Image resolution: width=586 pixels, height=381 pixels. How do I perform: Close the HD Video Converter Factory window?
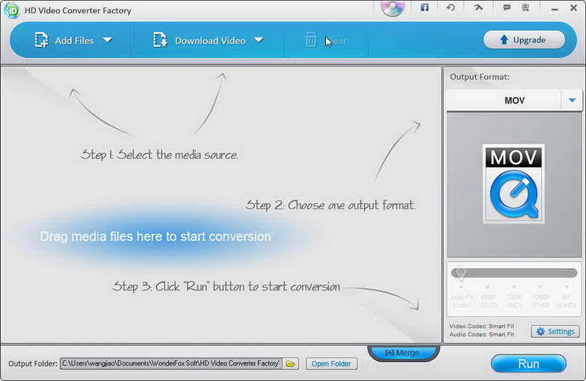click(574, 7)
